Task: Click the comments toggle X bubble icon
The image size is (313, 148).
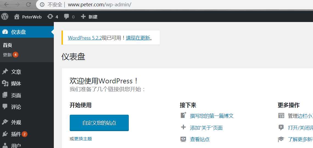Action: click(x=281, y=127)
